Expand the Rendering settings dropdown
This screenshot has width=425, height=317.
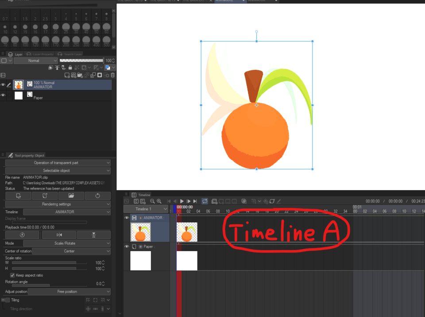coord(58,204)
